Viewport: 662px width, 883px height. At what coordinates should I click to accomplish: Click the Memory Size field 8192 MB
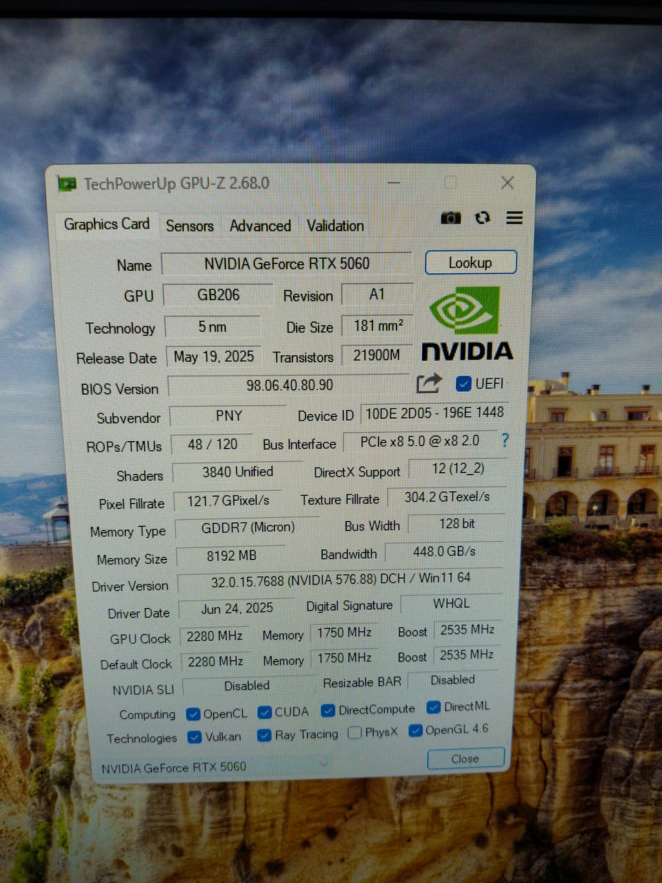(x=231, y=557)
